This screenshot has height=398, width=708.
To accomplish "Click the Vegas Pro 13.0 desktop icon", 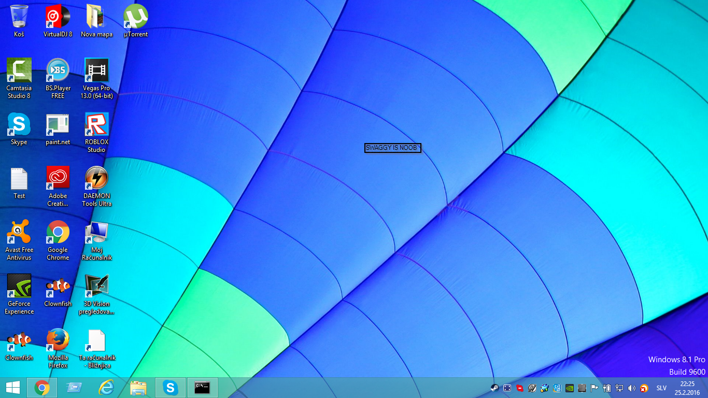I will point(96,70).
